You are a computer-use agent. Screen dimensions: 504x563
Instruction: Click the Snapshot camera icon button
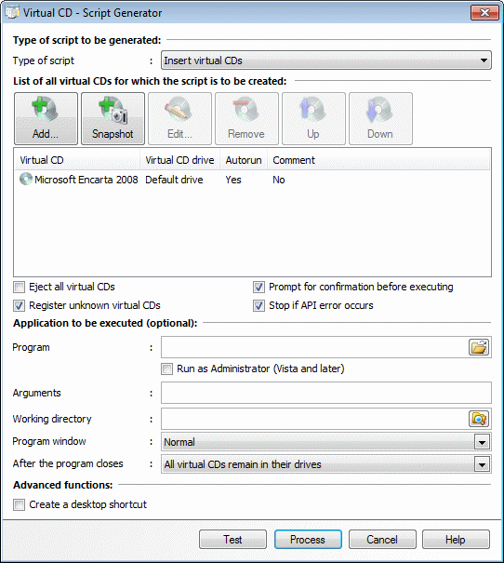coord(113,118)
